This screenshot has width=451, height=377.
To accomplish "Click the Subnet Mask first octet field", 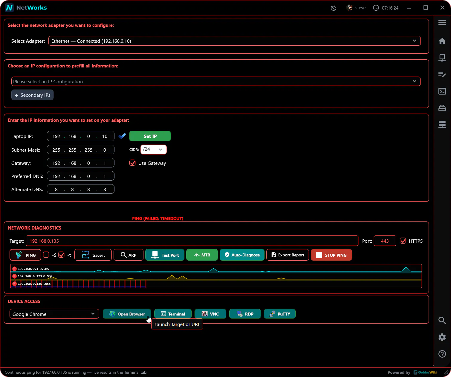I will (56, 150).
